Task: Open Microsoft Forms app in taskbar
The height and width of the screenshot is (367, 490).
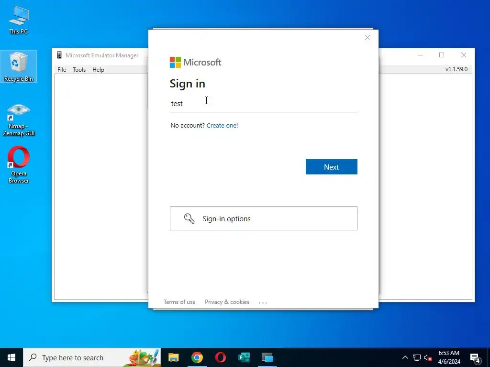Action: click(244, 357)
